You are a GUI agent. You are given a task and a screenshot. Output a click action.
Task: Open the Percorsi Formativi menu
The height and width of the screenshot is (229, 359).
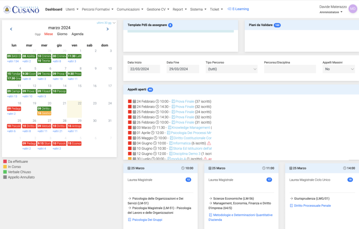pos(97,9)
